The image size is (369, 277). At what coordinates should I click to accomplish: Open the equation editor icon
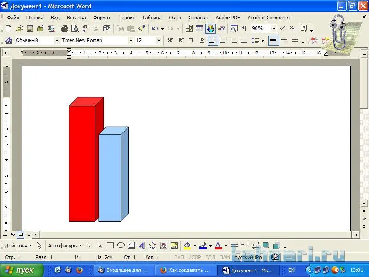coord(221,29)
